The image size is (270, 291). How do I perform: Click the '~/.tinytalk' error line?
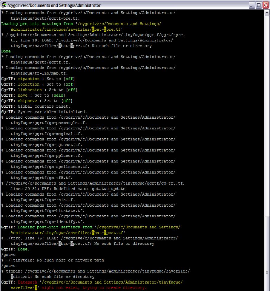click(x=53, y=260)
